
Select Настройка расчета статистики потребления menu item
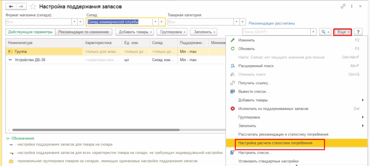275,143
